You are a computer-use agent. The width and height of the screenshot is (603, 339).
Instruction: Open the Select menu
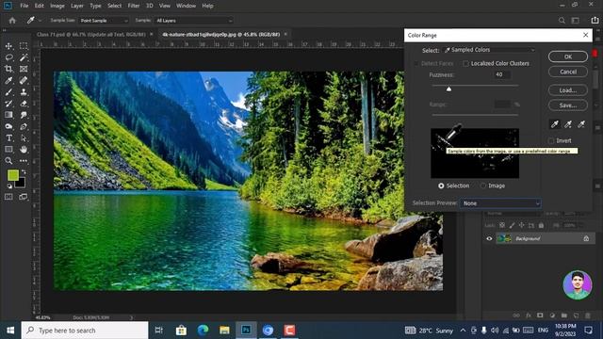pyautogui.click(x=114, y=6)
